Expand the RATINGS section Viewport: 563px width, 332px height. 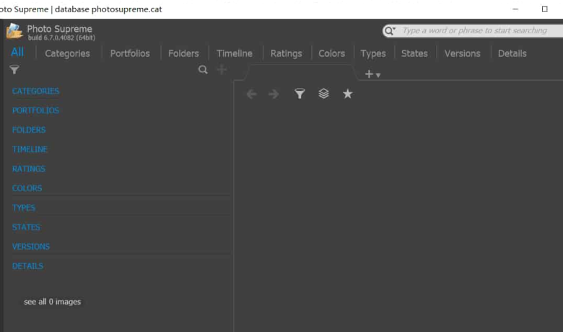point(29,169)
